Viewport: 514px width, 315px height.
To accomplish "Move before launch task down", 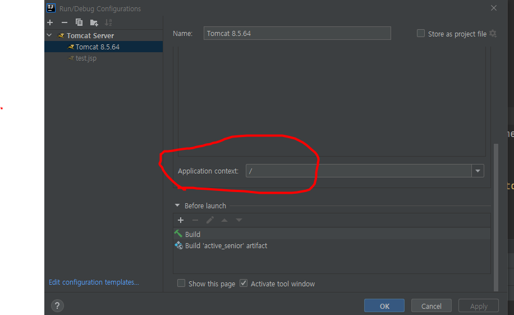I will pyautogui.click(x=238, y=220).
